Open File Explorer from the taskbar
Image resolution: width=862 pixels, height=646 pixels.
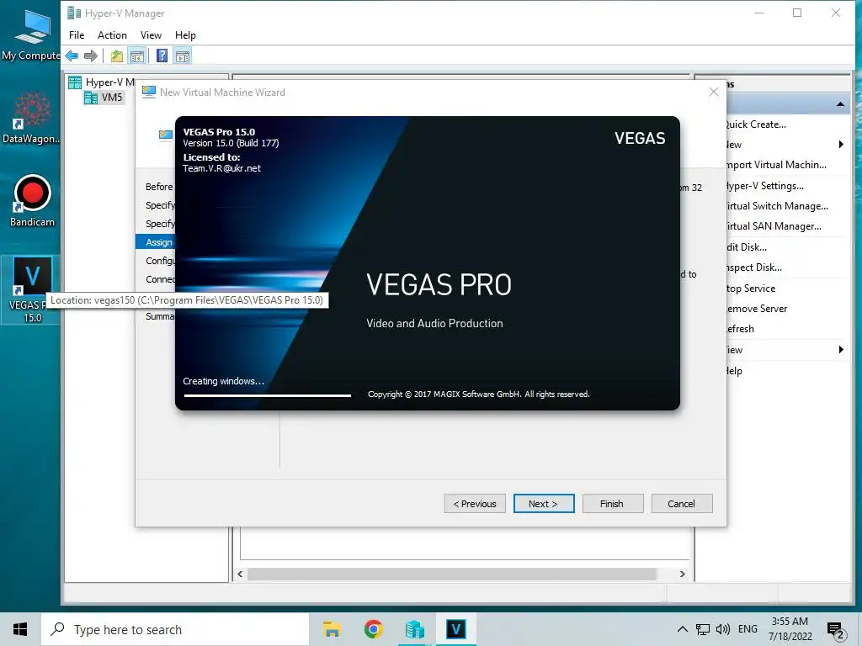[x=332, y=629]
